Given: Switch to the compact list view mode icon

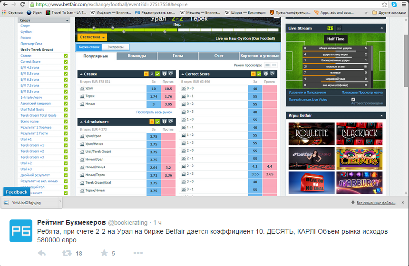Looking at the screenshot, I should tap(267, 65).
